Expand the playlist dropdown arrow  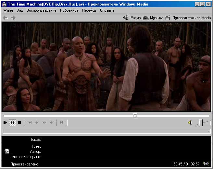coord(209,131)
